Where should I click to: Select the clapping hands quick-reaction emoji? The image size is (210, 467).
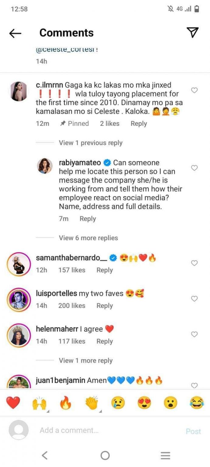[x=92, y=402]
